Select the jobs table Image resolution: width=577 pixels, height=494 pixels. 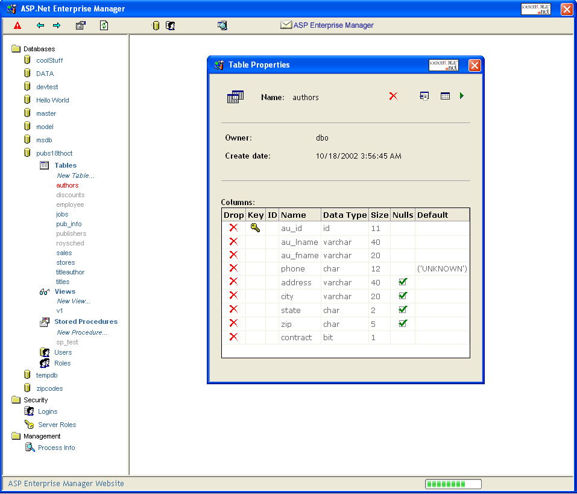click(62, 214)
